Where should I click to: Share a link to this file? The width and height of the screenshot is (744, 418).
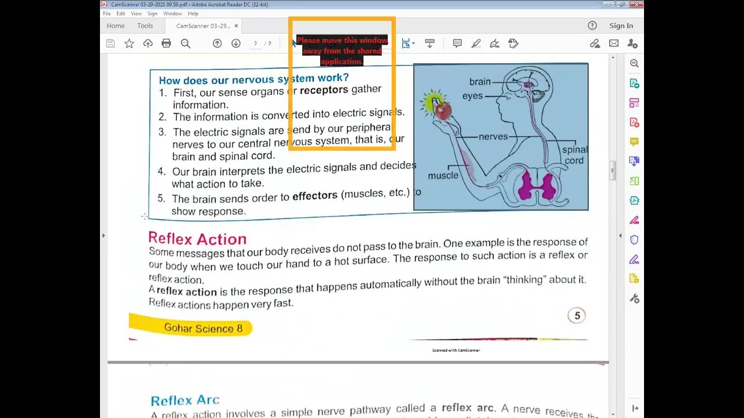[x=595, y=44]
